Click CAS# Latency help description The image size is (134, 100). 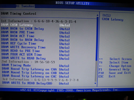[113, 19]
